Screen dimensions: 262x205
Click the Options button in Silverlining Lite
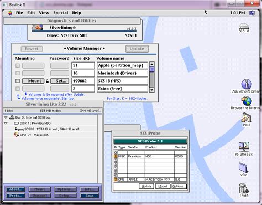coord(65,189)
